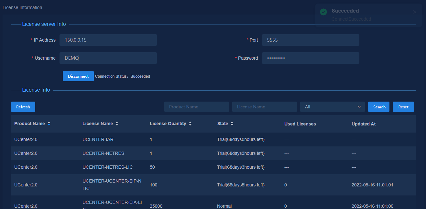Click the quantity value 100

(x=154, y=185)
